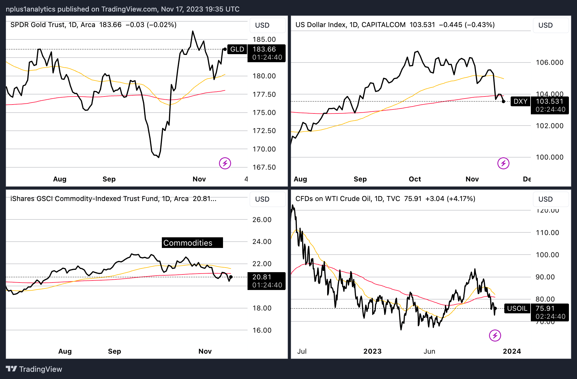Viewport: 577px width, 379px height.
Task: Click the lightning icon on crude oil chart
Action: coord(495,335)
